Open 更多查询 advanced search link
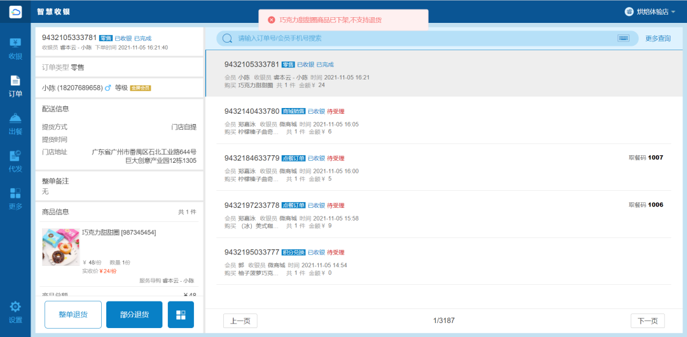Image resolution: width=687 pixels, height=337 pixels. (658, 38)
